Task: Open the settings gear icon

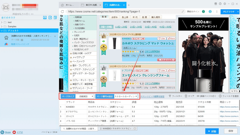Action: (x=224, y=4)
